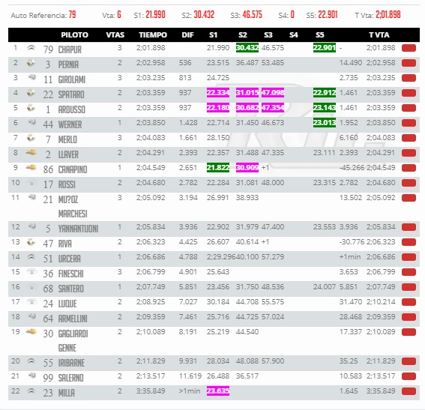Click the brand icon in MILLA's row
This screenshot has height=410, width=425.
(x=31, y=391)
